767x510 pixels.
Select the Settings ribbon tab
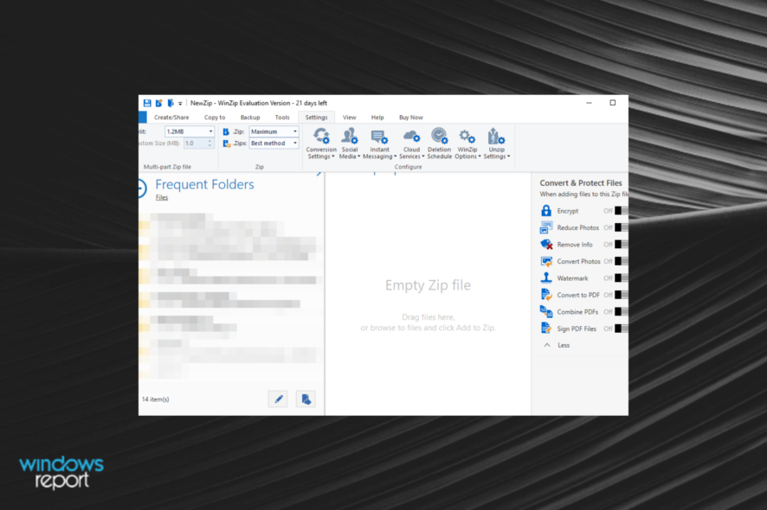[317, 118]
